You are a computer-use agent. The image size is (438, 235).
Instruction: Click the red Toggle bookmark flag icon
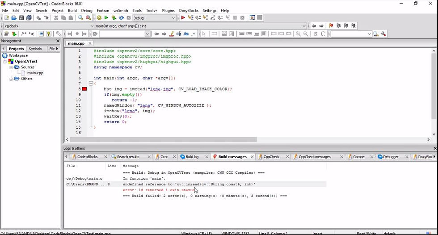(331, 25)
